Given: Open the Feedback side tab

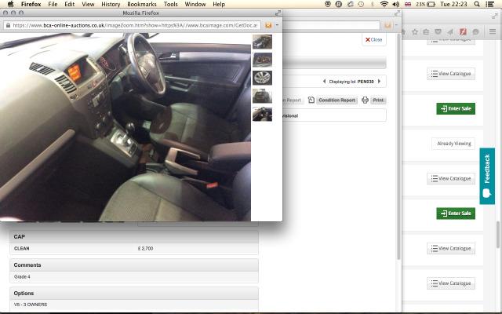Looking at the screenshot, I should pyautogui.click(x=487, y=176).
